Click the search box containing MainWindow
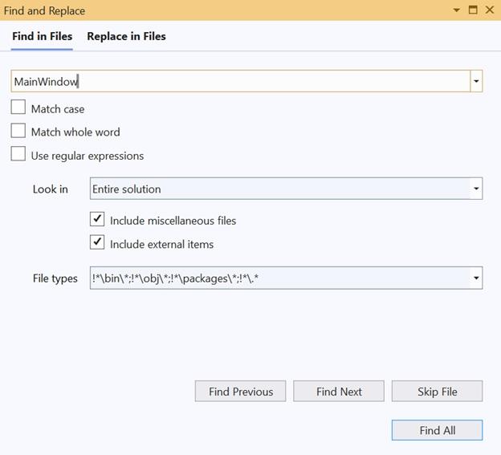 239,81
